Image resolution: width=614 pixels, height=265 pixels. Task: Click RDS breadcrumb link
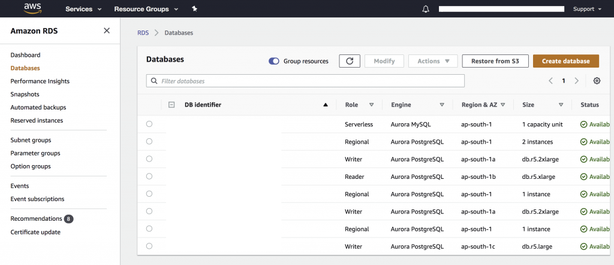(143, 33)
